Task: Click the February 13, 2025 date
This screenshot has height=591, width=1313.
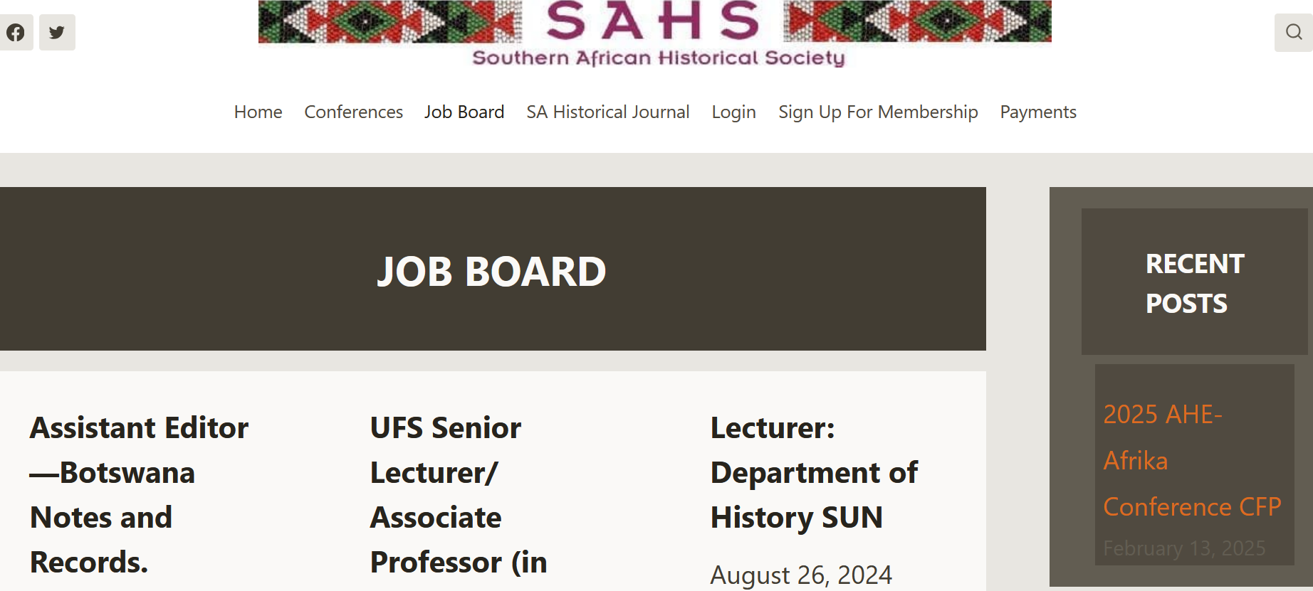Action: pyautogui.click(x=1184, y=548)
